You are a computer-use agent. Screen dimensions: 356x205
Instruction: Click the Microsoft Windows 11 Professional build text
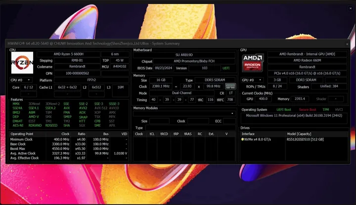pos(294,115)
